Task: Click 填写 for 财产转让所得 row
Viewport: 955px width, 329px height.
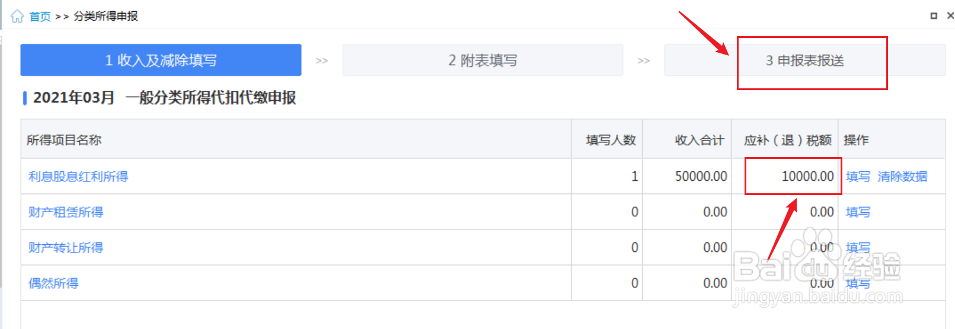Action: (858, 247)
